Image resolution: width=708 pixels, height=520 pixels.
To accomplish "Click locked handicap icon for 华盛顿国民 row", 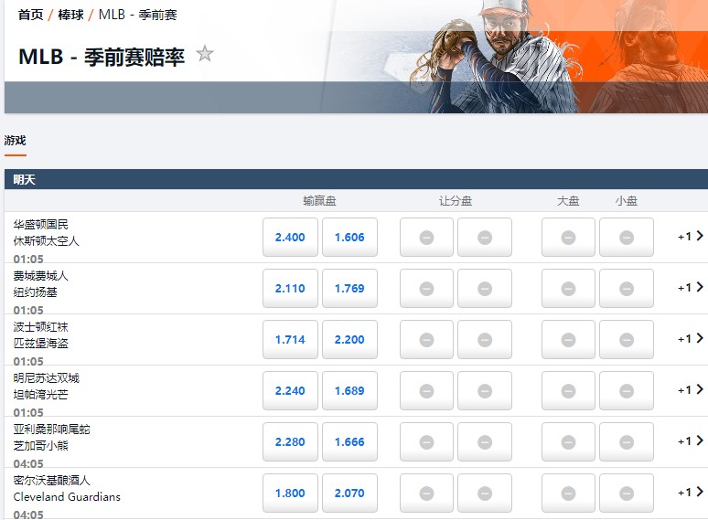I will (427, 238).
